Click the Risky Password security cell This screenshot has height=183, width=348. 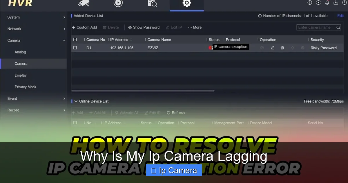coord(324,48)
